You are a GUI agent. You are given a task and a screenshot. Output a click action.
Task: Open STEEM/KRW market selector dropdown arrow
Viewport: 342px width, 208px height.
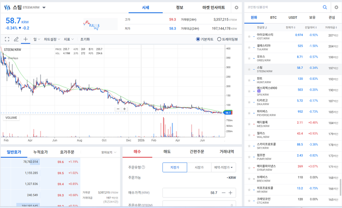[x=44, y=8]
